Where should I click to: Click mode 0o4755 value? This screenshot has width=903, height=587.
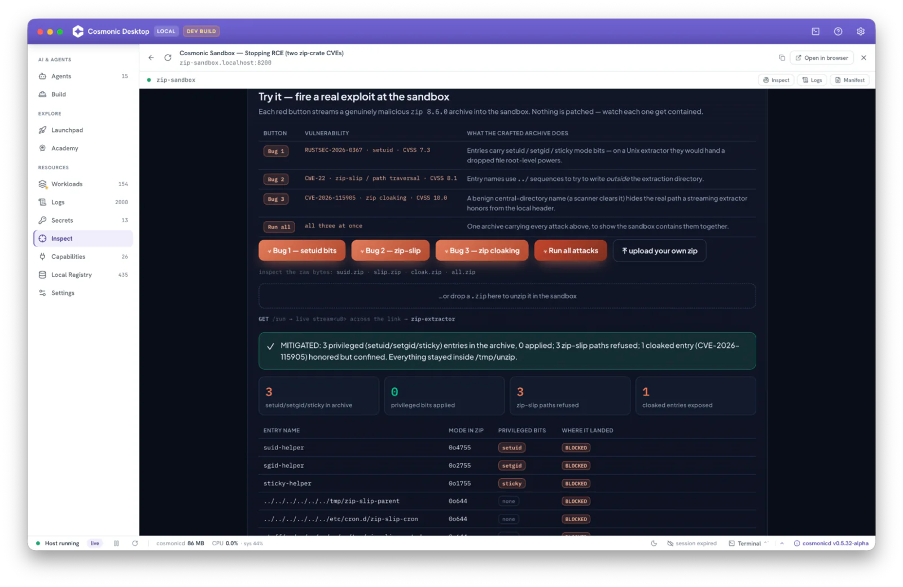pos(459,448)
